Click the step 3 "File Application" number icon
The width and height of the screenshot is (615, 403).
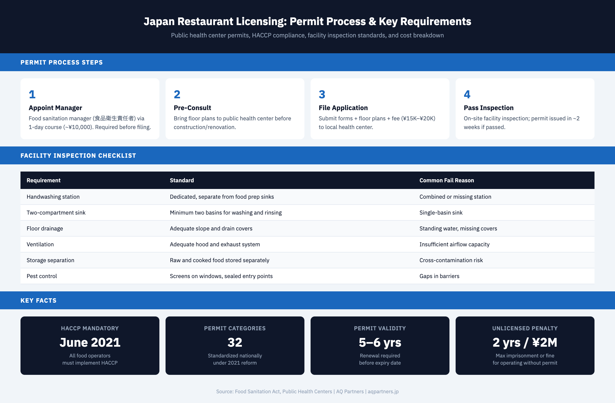pos(322,94)
